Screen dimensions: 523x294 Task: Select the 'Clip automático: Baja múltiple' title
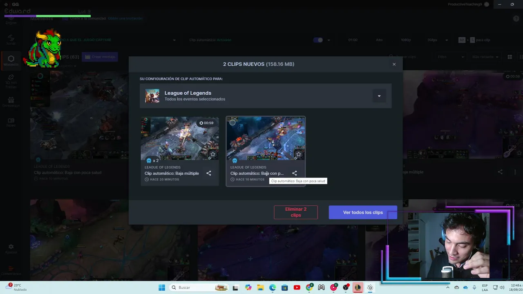172,173
